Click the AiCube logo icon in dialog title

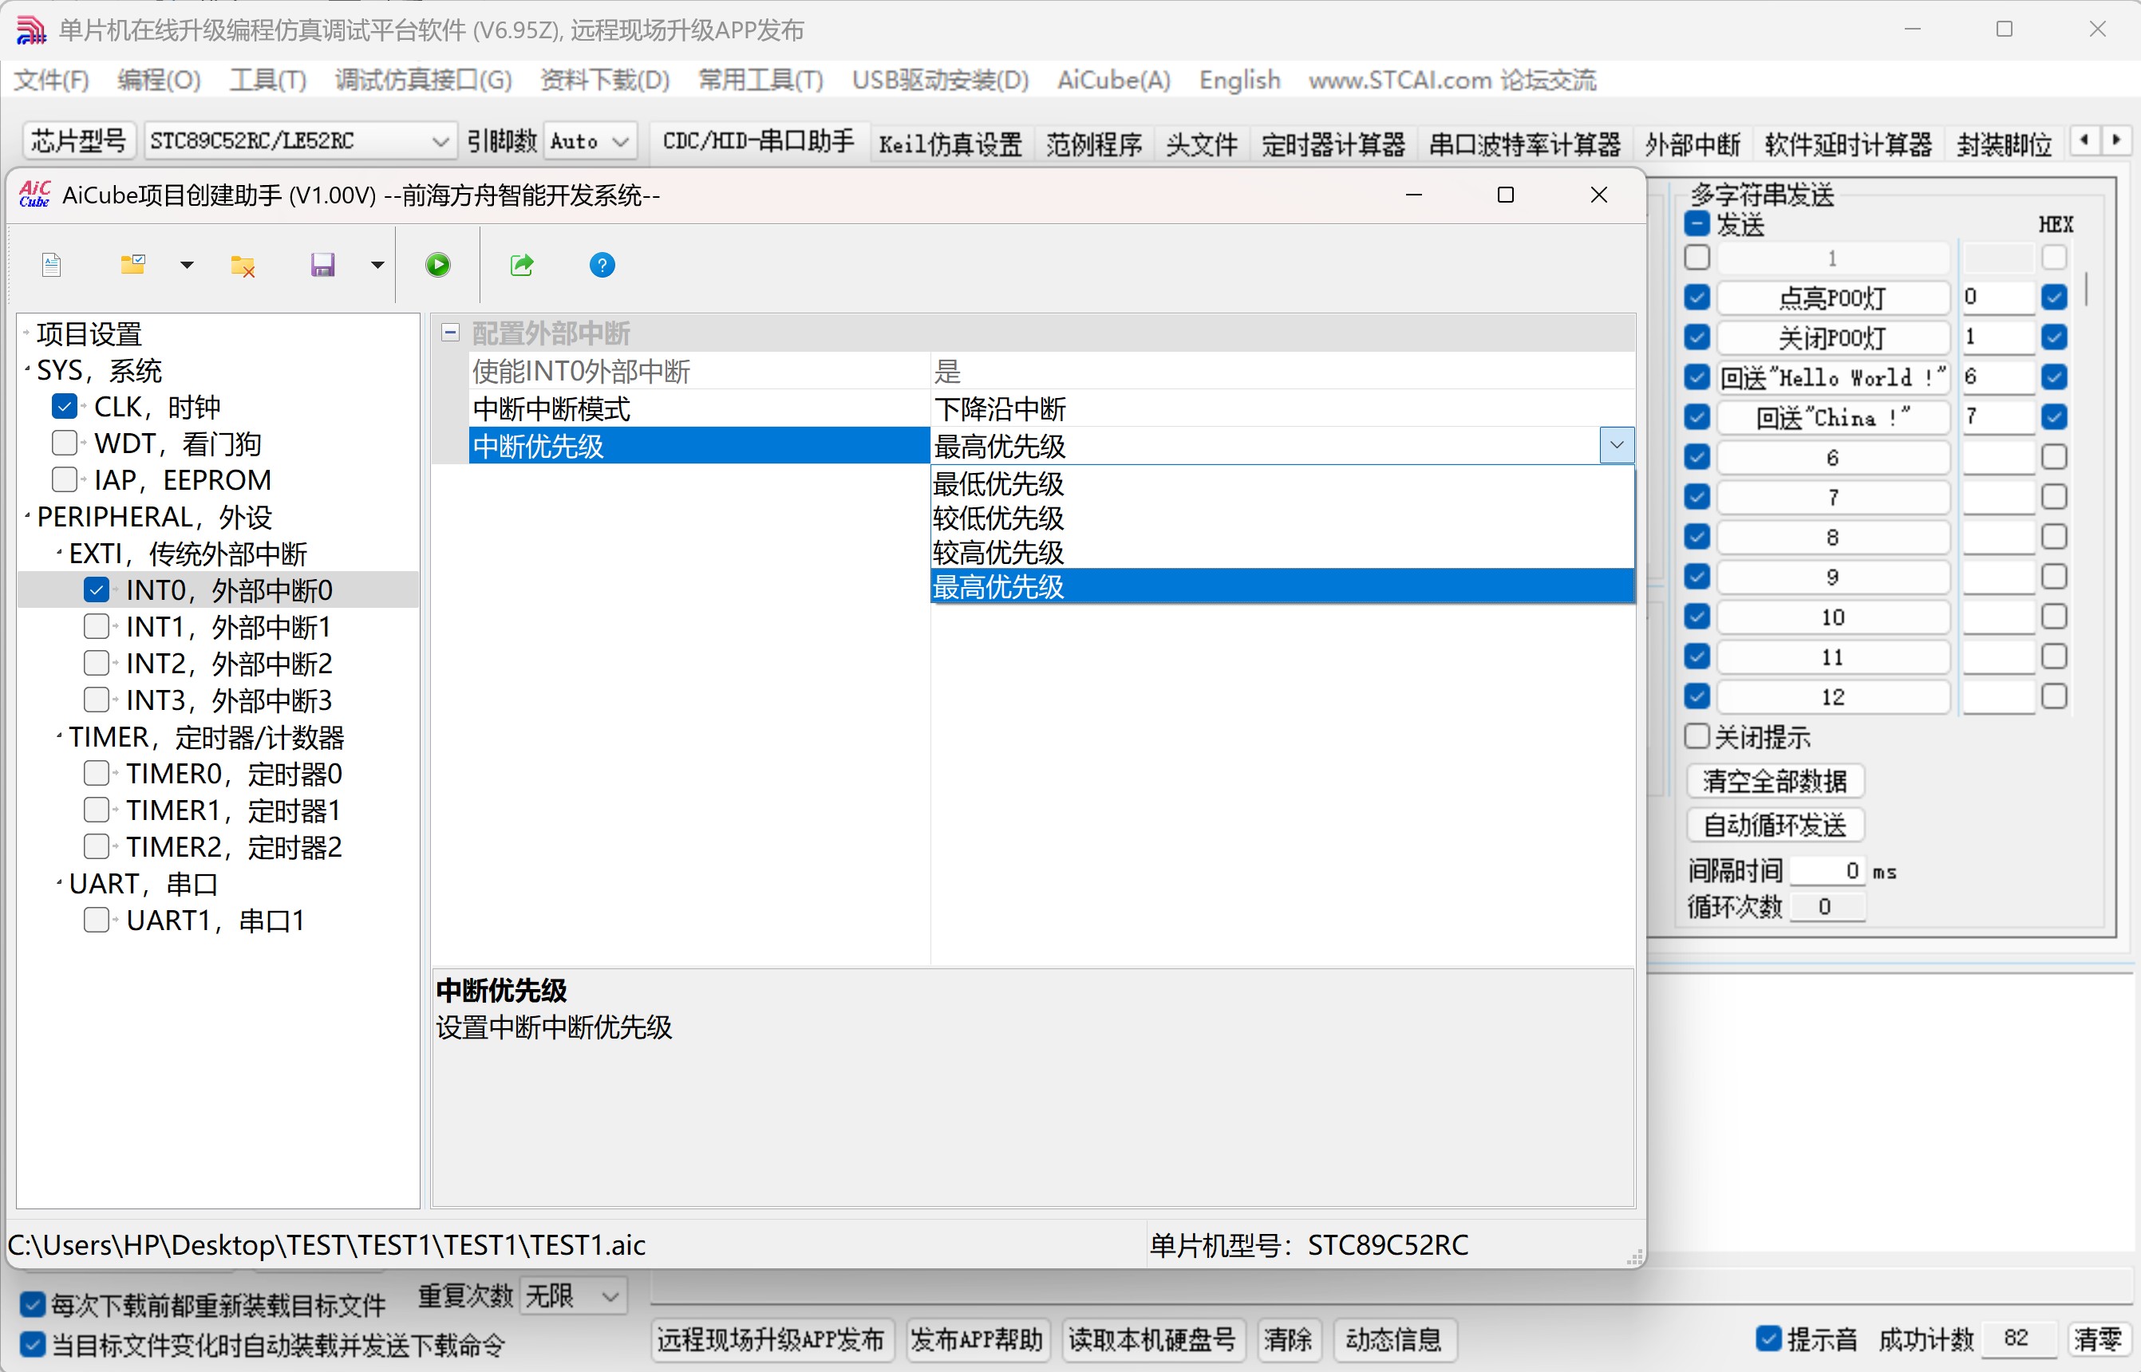coord(35,194)
